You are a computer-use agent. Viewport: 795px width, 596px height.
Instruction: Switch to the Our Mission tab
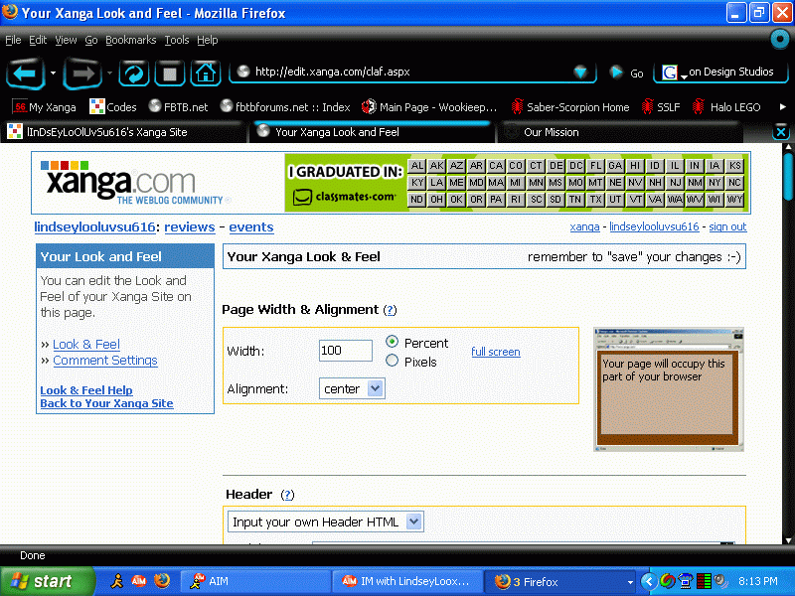click(x=621, y=132)
